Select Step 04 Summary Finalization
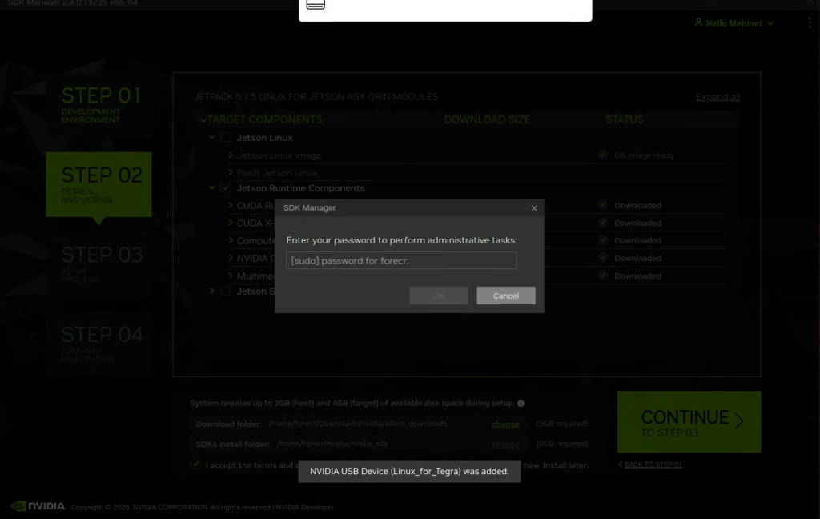 pyautogui.click(x=99, y=344)
